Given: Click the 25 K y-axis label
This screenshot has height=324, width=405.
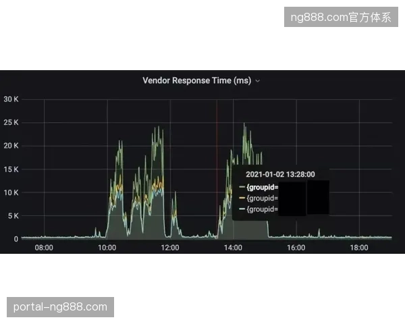Looking at the screenshot, I should point(11,122).
